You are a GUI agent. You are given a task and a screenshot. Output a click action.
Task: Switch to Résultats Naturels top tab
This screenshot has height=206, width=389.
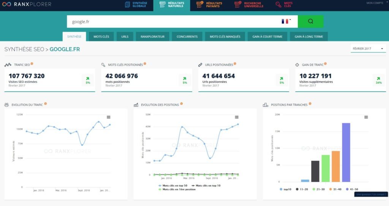click(x=172, y=5)
